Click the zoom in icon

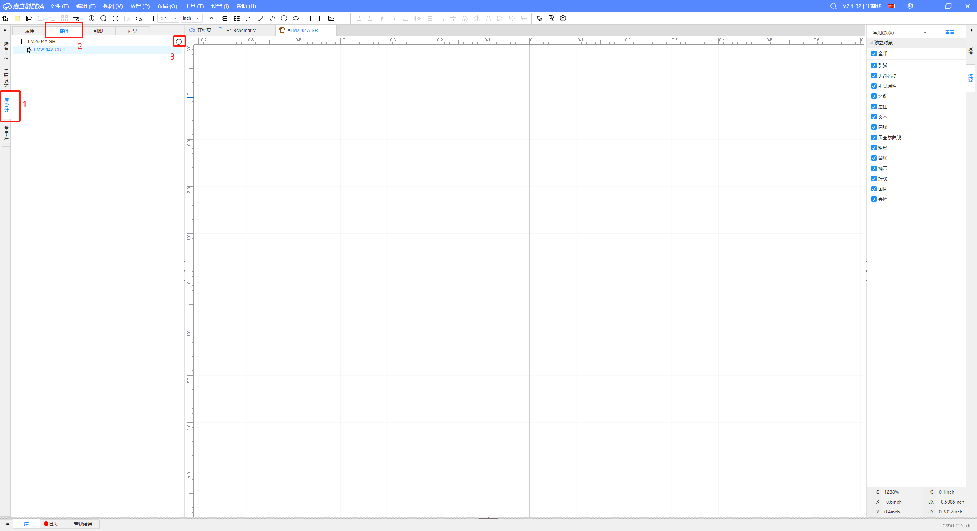coord(92,18)
